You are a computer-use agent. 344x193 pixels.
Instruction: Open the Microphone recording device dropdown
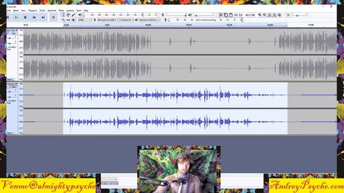[107, 20]
